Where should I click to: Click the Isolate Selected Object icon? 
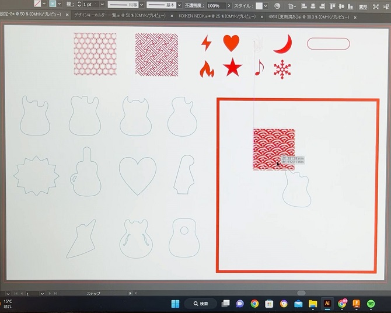375,7
